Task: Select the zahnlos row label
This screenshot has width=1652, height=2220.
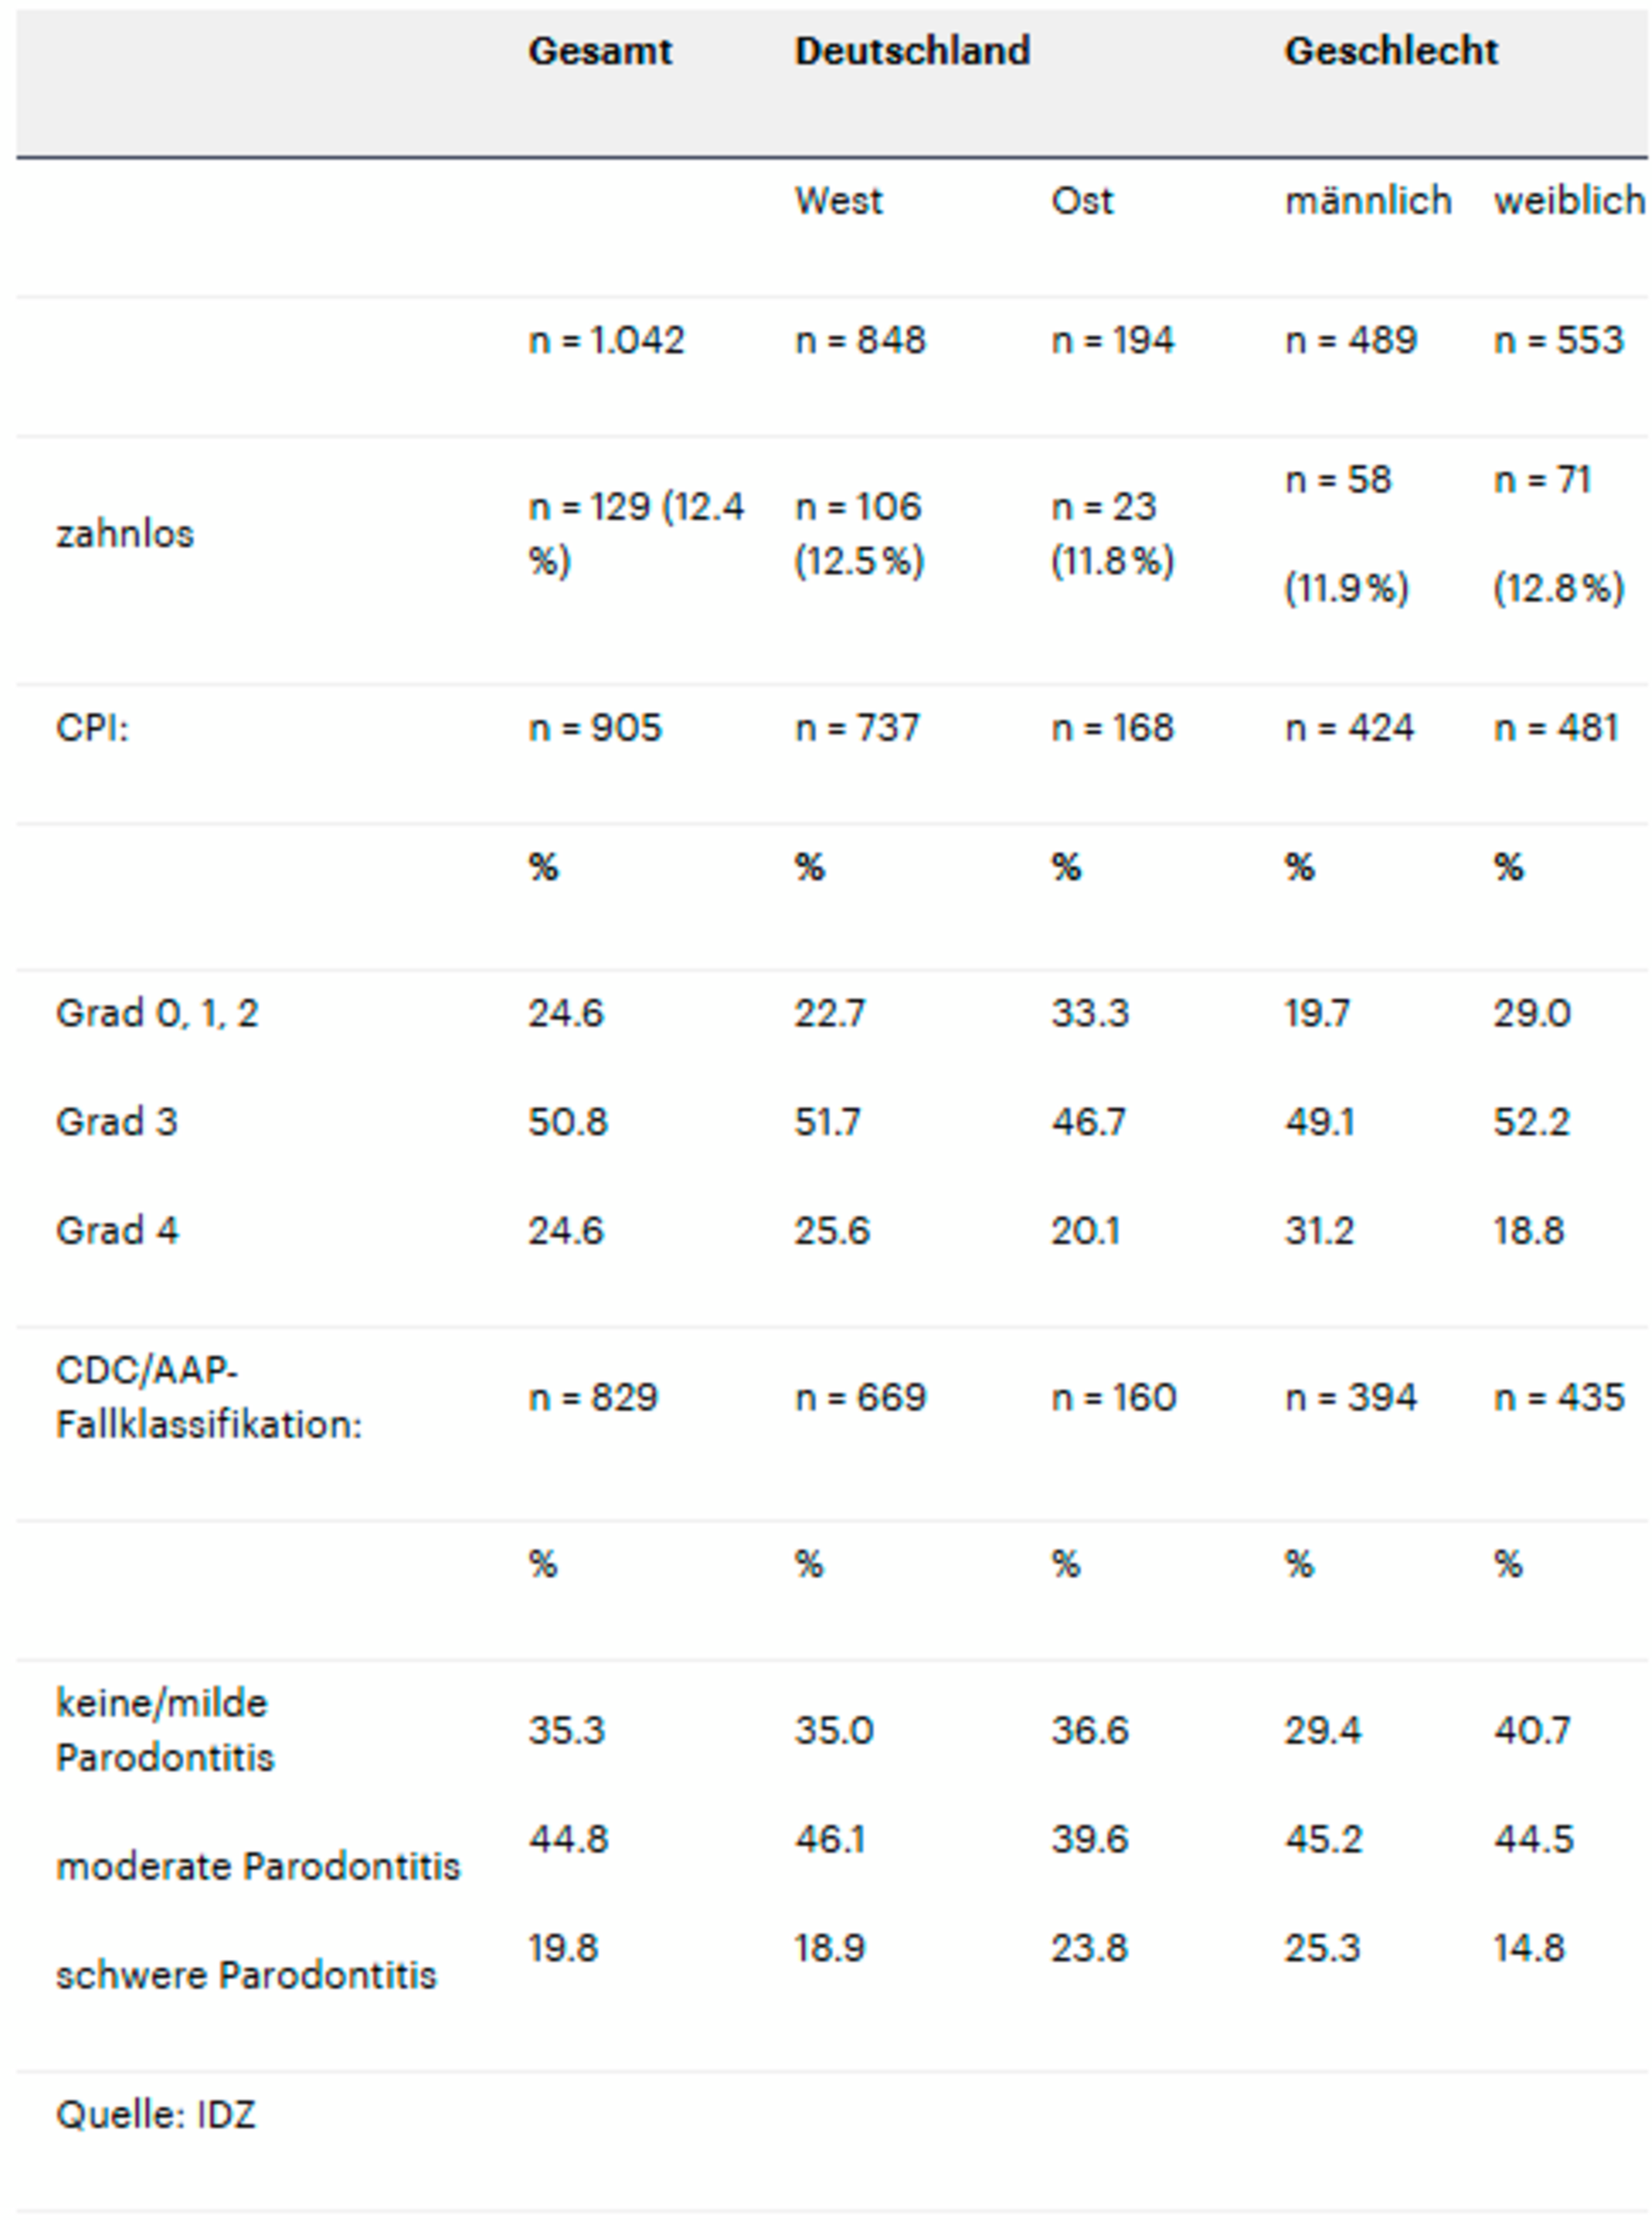Action: (x=125, y=534)
